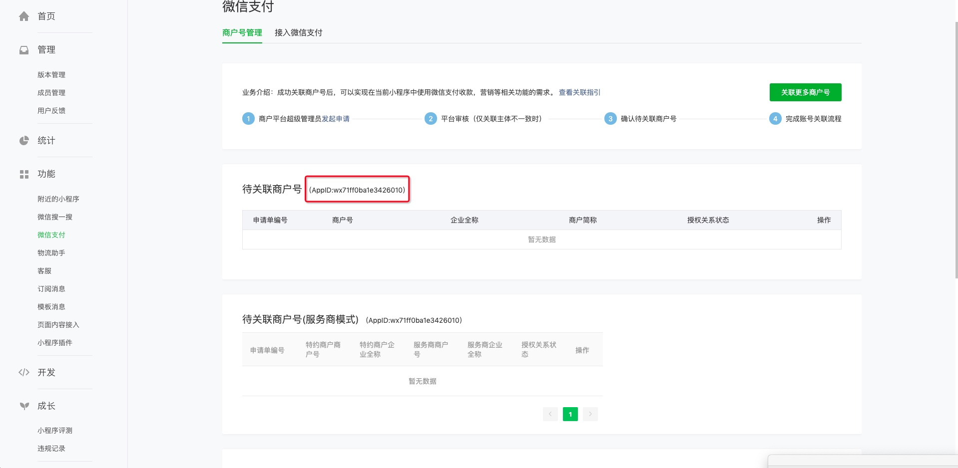The image size is (958, 468).
Task: Select 微信支付 in sidebar
Action: click(x=51, y=235)
